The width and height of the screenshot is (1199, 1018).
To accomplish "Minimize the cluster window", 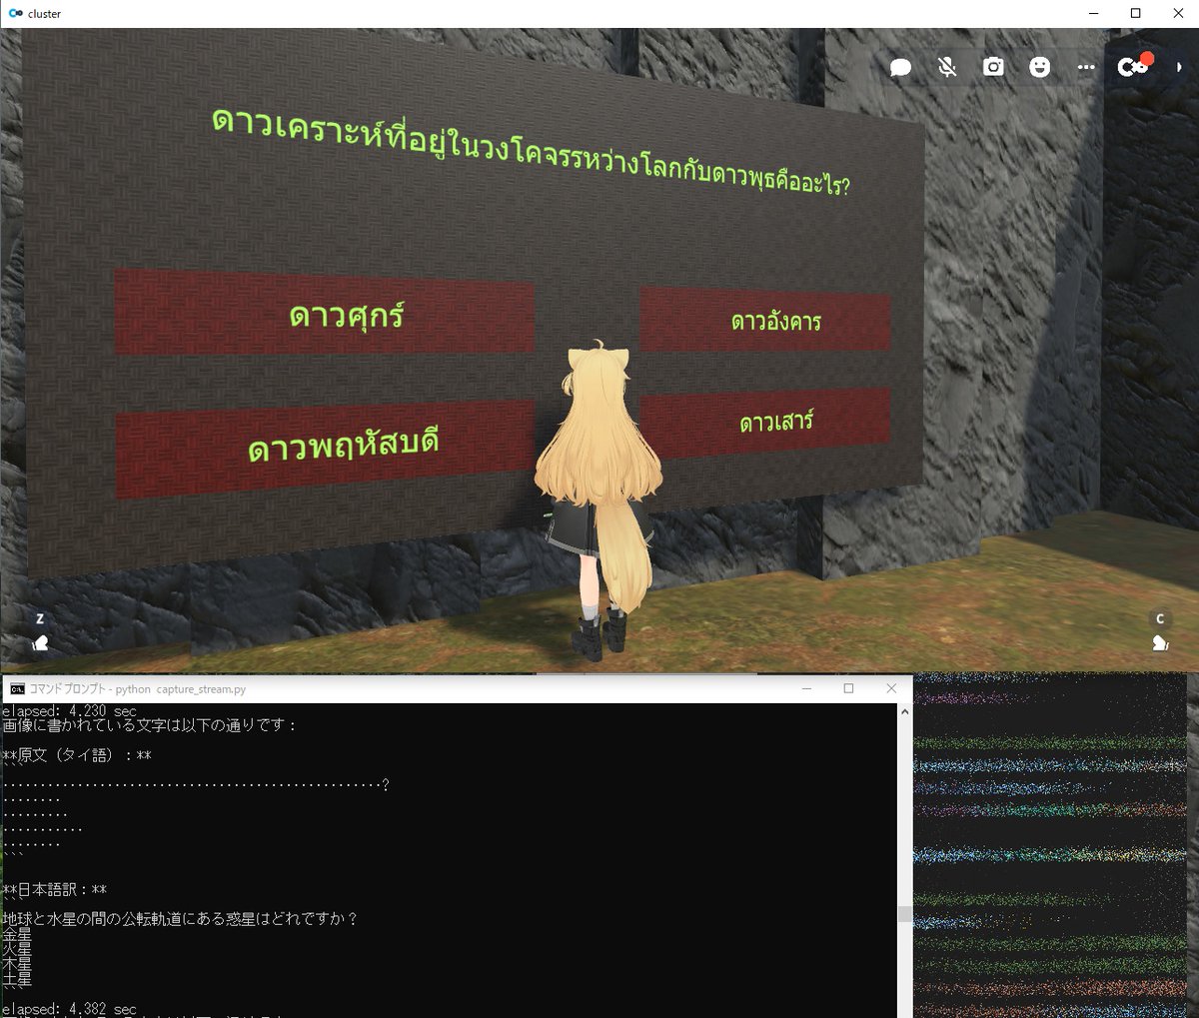I will 1092,13.
